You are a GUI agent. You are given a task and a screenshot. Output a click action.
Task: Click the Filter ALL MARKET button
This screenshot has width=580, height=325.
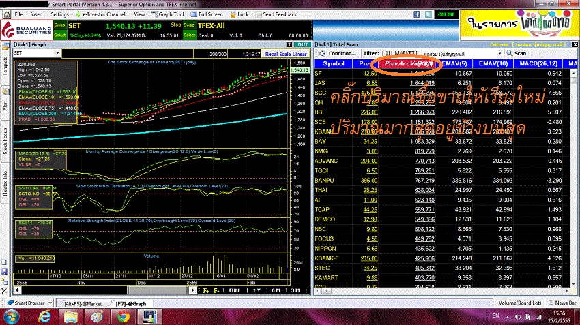tap(390, 53)
